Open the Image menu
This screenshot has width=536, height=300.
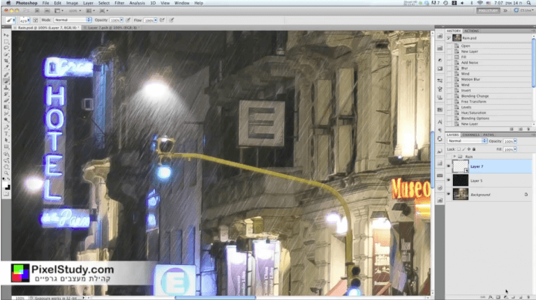coord(72,3)
